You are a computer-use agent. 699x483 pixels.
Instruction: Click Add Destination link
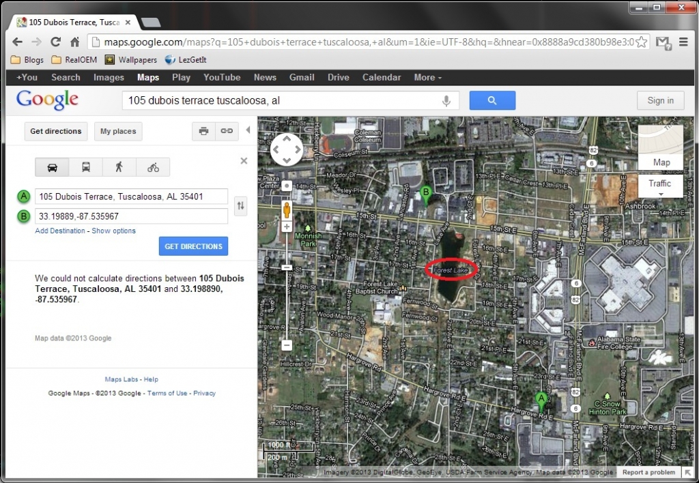pos(60,231)
